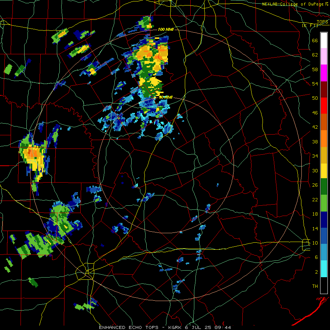Click the light green legend swatch
This screenshot has width=330, height=330.
point(324,203)
